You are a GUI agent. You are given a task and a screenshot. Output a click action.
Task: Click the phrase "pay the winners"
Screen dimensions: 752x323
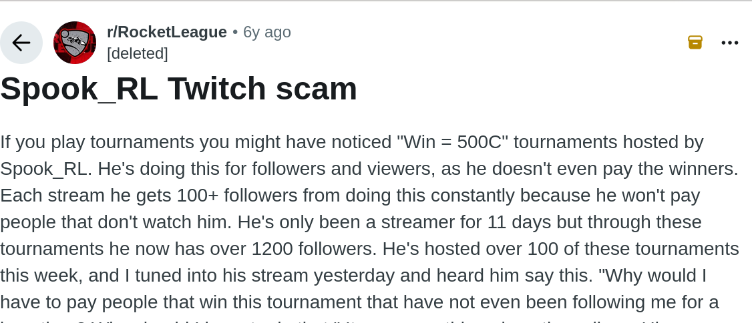(675, 169)
